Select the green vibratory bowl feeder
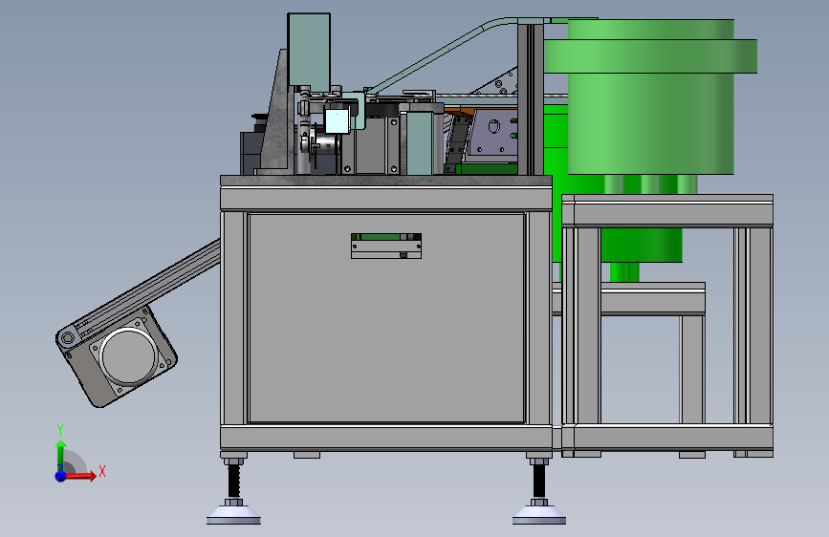Screen dimensions: 829x537 pyautogui.click(x=651, y=97)
